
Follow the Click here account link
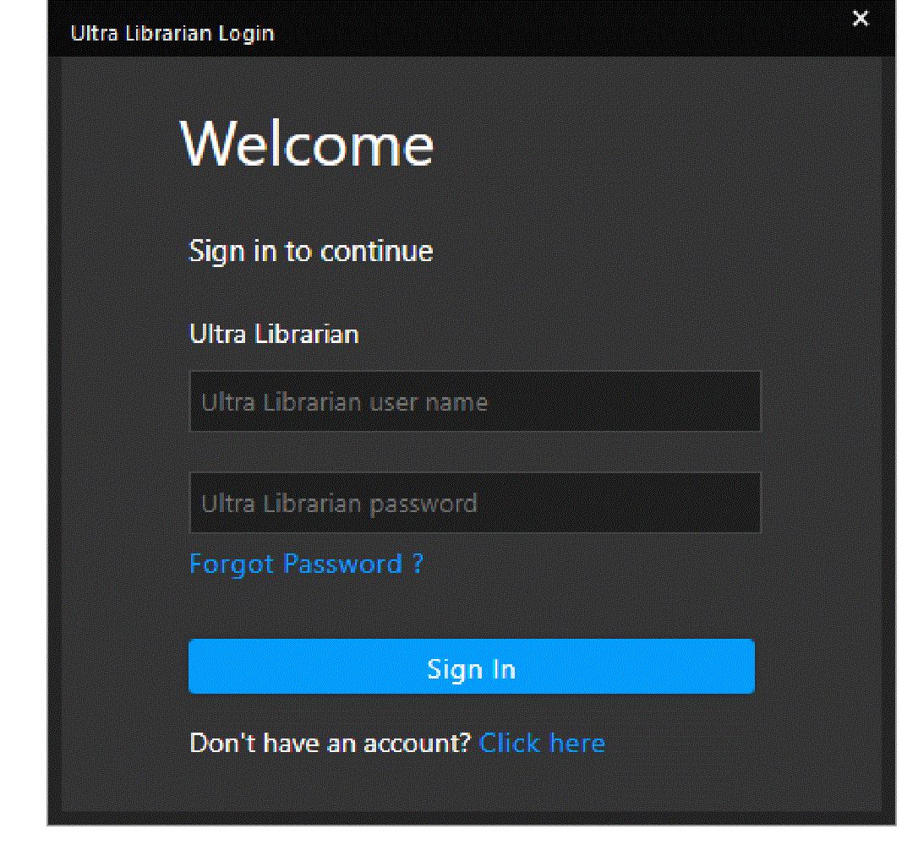click(542, 744)
